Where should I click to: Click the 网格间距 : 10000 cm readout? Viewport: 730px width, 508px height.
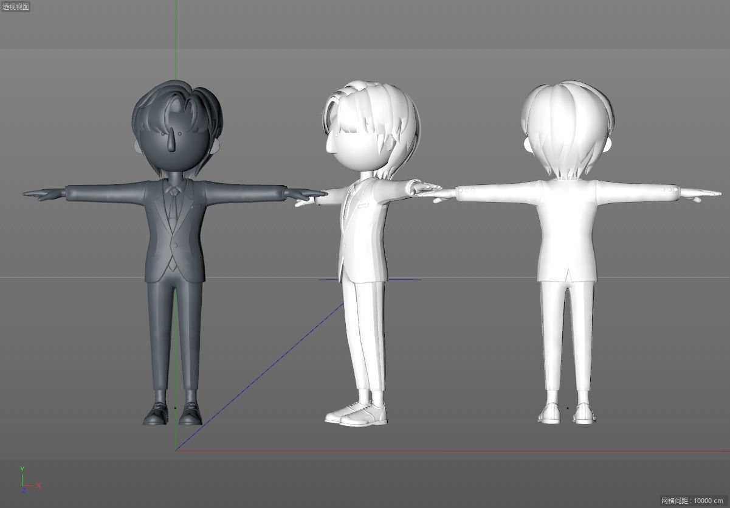click(x=692, y=501)
